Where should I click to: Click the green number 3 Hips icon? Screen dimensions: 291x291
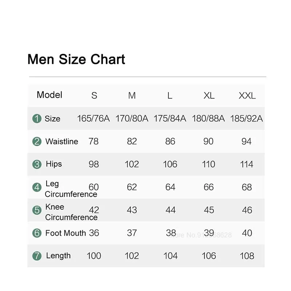pyautogui.click(x=37, y=164)
